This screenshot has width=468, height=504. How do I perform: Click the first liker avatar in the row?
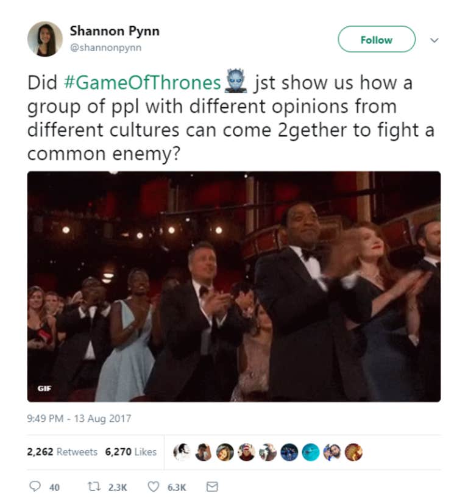click(x=182, y=452)
